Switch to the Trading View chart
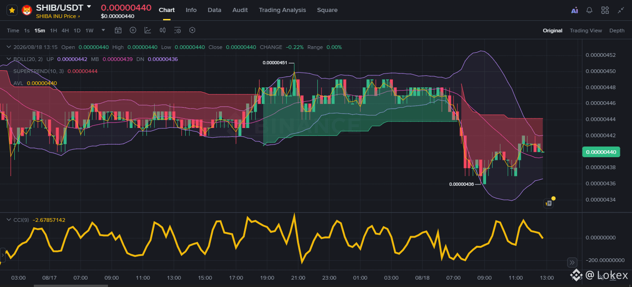Viewport: 632px width, 287px height. pos(586,31)
